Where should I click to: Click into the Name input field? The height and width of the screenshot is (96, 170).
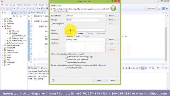click(85, 30)
